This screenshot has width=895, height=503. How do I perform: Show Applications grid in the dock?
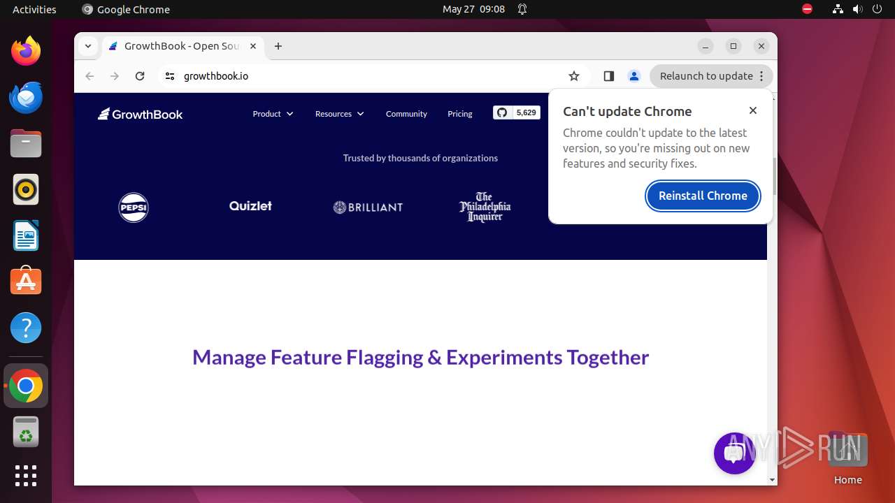[x=26, y=476]
